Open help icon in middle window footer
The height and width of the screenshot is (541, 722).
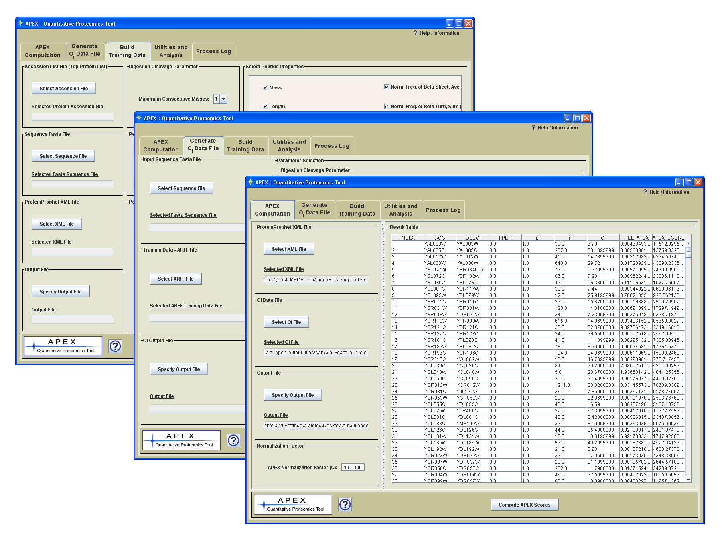point(233,440)
